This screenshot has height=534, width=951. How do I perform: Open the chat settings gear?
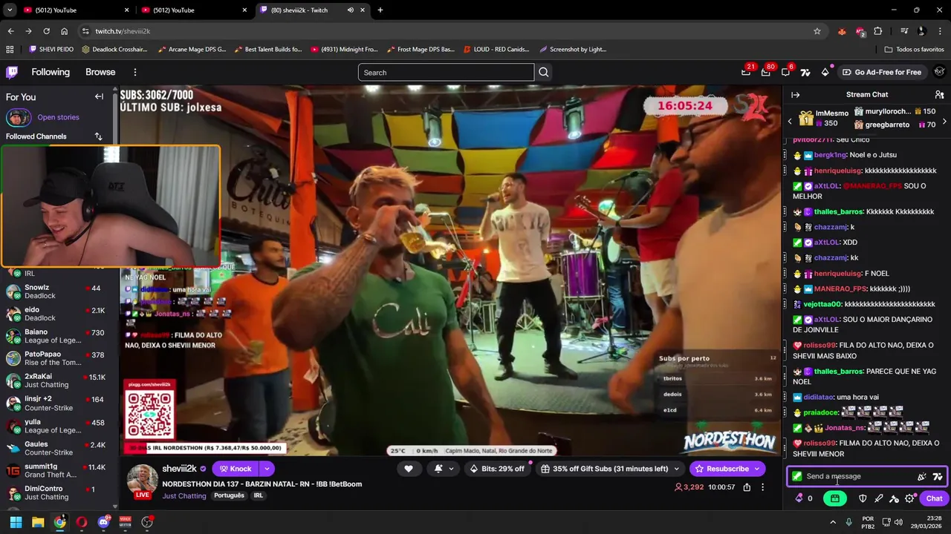coord(910,498)
